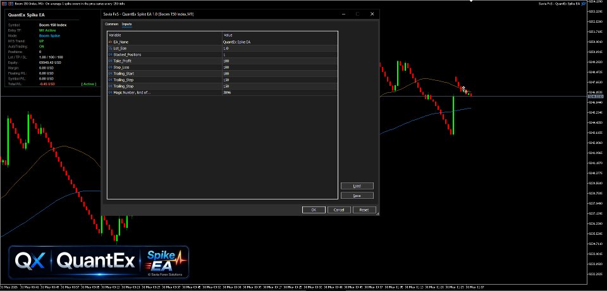
Task: Click Boom Spike mode in EA panel
Action: point(49,35)
